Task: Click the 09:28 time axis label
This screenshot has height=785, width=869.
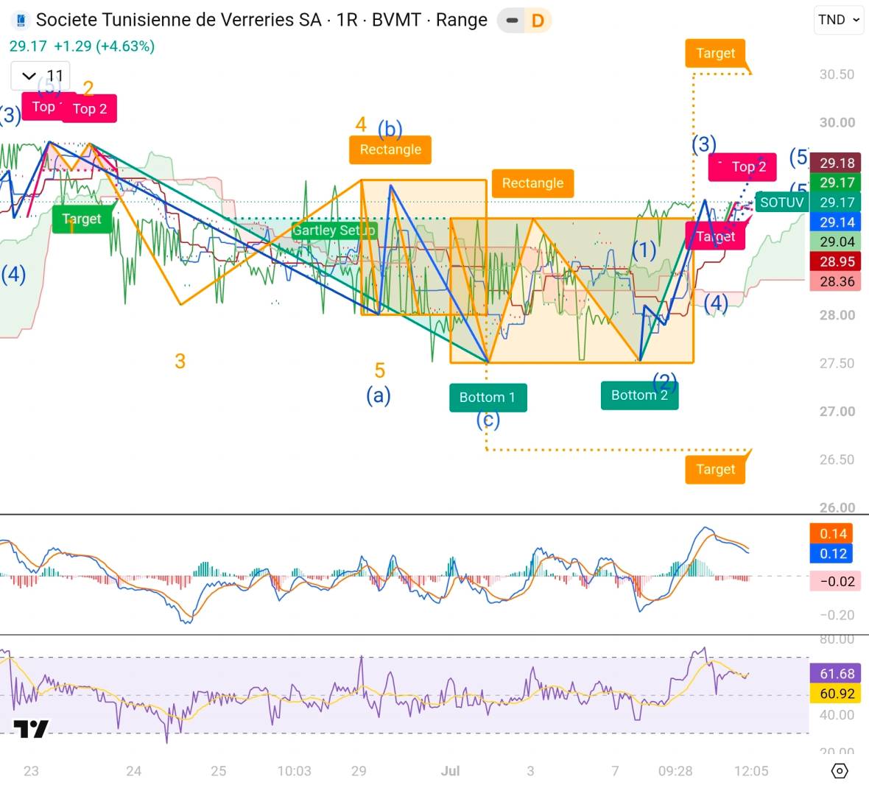Action: pos(675,770)
